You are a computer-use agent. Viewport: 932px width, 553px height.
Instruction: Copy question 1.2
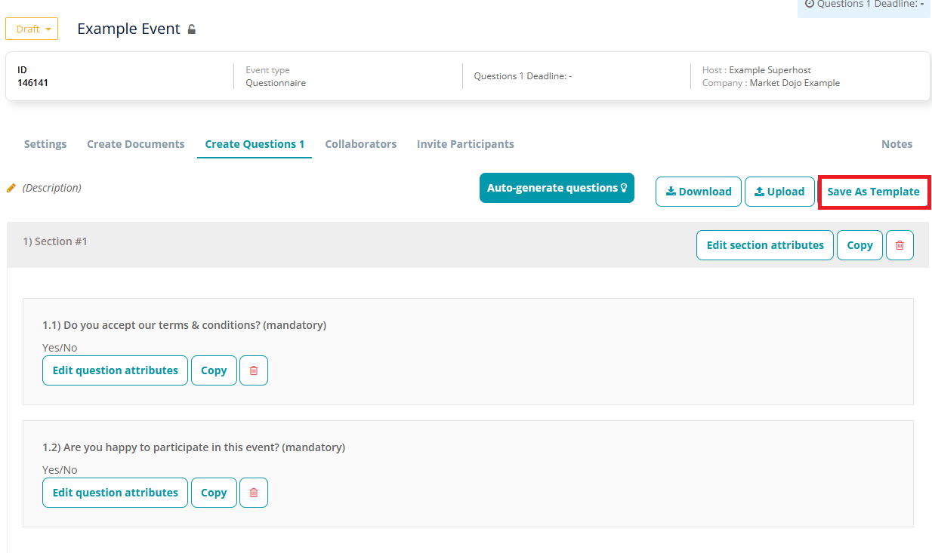coord(214,493)
